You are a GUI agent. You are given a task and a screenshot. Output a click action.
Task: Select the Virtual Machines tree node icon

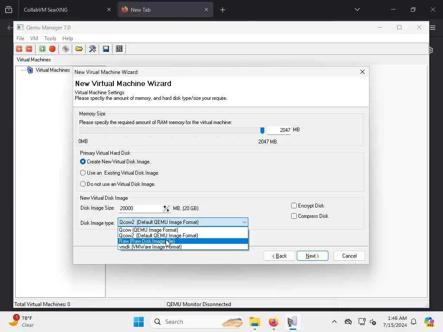(30, 70)
